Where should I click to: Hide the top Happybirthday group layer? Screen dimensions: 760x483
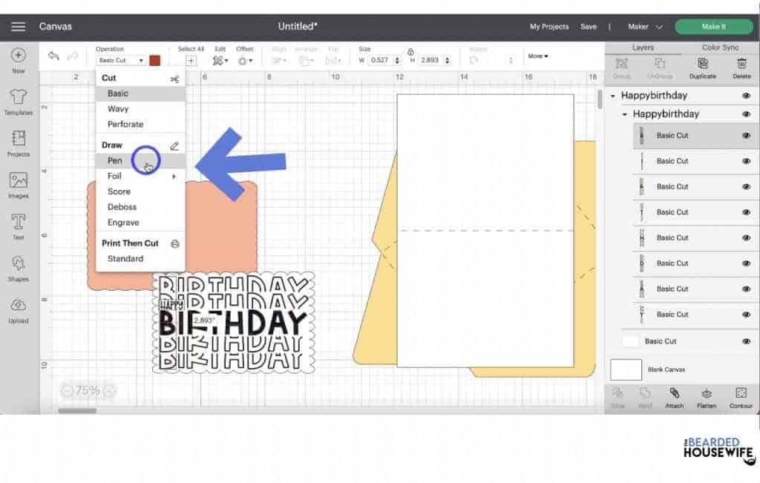click(x=747, y=95)
